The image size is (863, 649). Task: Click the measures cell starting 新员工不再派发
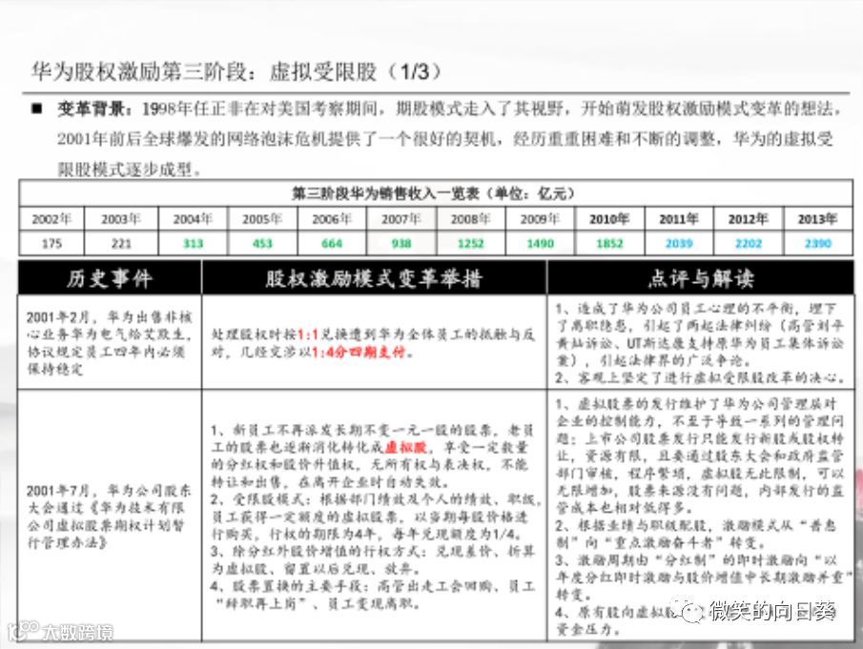374,516
